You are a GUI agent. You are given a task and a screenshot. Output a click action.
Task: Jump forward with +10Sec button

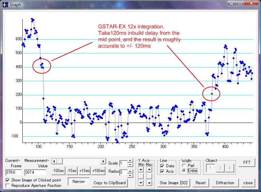point(99,171)
